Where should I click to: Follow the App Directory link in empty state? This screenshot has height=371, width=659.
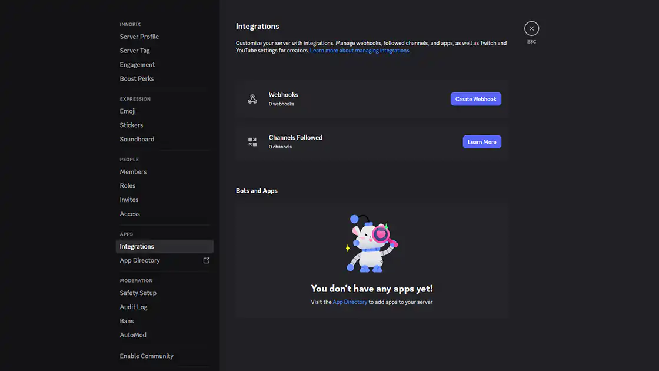pos(350,302)
